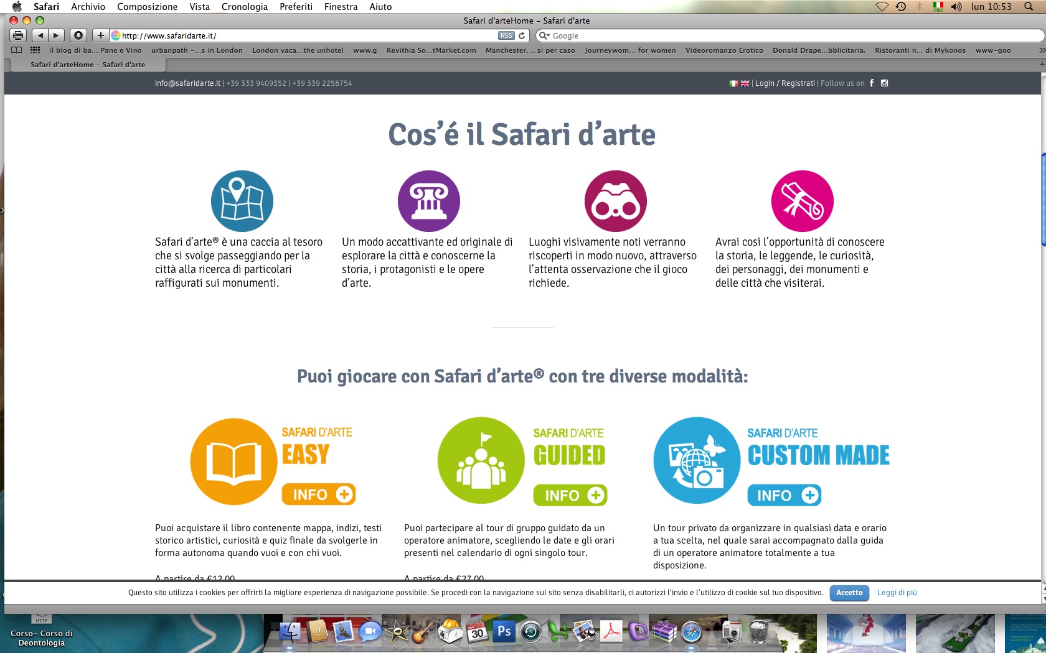Accept cookies with the Accetto button
The height and width of the screenshot is (653, 1046).
849,593
